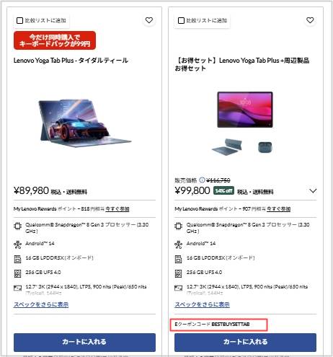
Task: Check 比較リストに追加 box on right product
Action: point(181,20)
